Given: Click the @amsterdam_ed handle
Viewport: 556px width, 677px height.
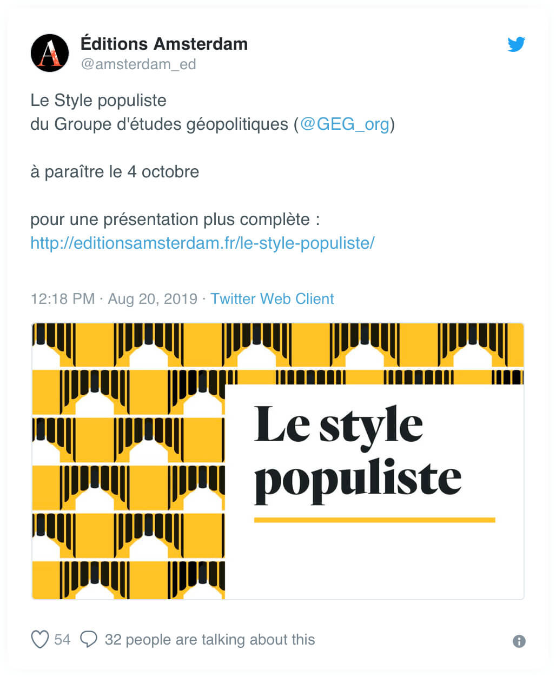Looking at the screenshot, I should tap(138, 64).
